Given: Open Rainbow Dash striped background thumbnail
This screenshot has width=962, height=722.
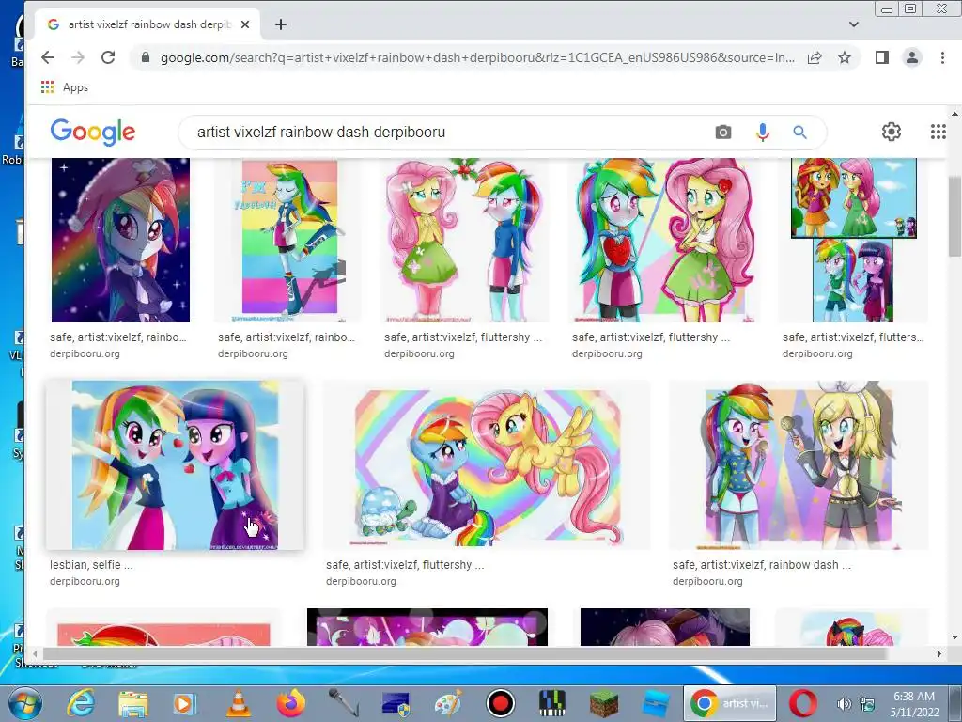Looking at the screenshot, I should [289, 240].
